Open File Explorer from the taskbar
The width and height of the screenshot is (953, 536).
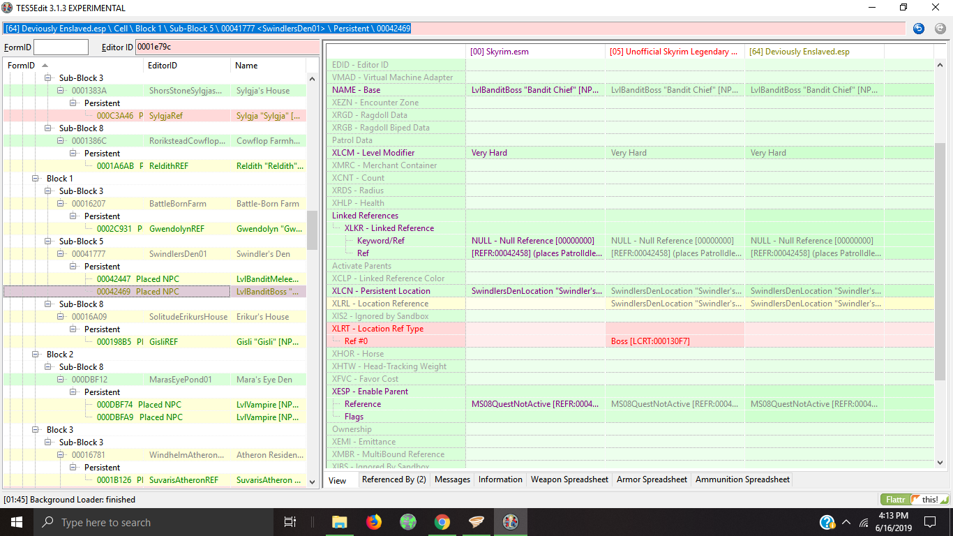340,522
